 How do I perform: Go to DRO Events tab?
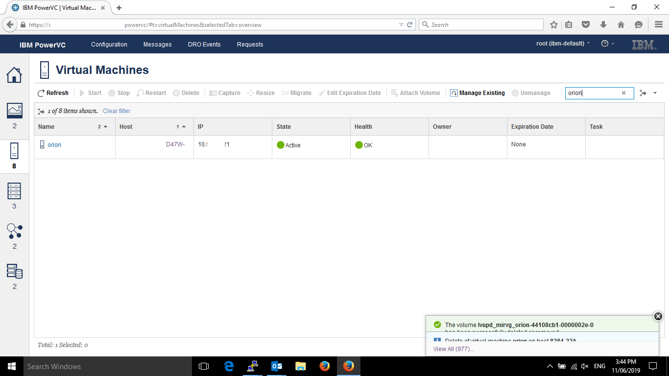pos(204,45)
